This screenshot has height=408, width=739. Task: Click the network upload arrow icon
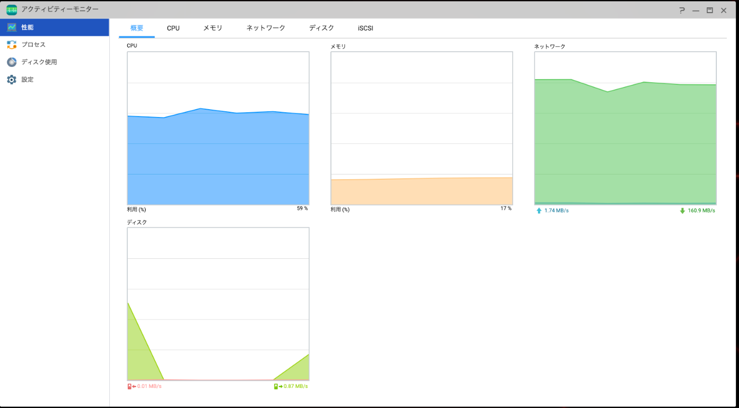pyautogui.click(x=539, y=210)
